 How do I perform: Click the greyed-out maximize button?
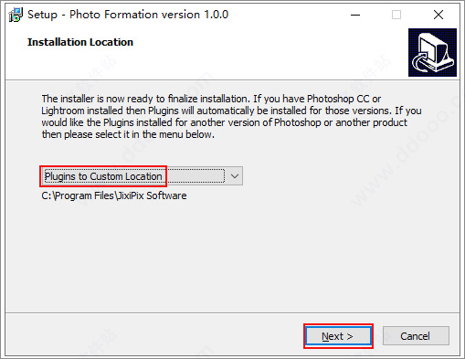pos(396,15)
